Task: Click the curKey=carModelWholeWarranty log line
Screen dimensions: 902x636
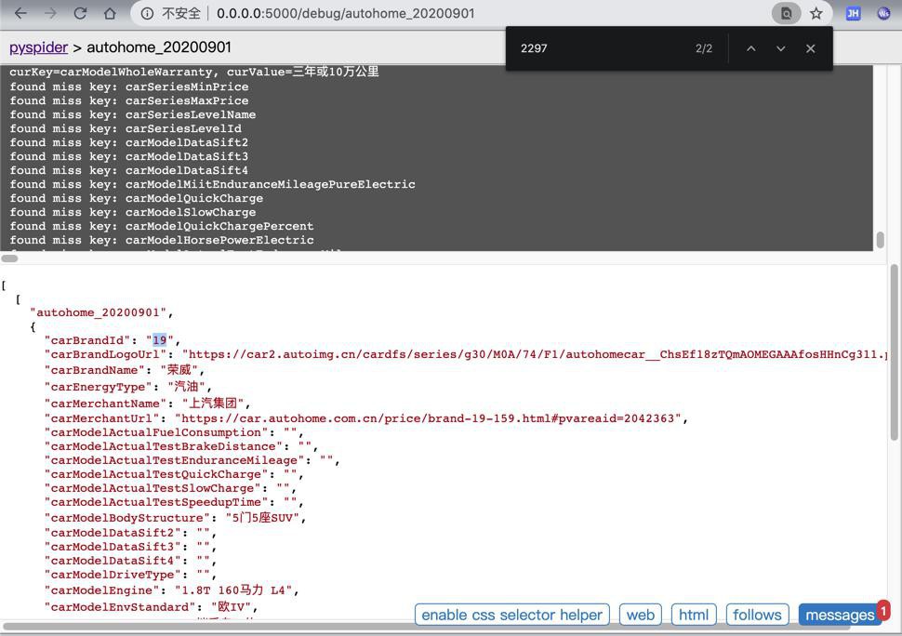Action: click(x=193, y=72)
